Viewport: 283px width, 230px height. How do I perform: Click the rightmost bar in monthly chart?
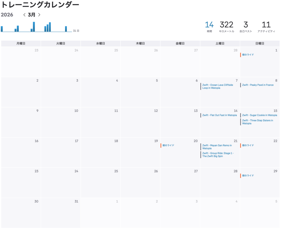tap(66, 29)
